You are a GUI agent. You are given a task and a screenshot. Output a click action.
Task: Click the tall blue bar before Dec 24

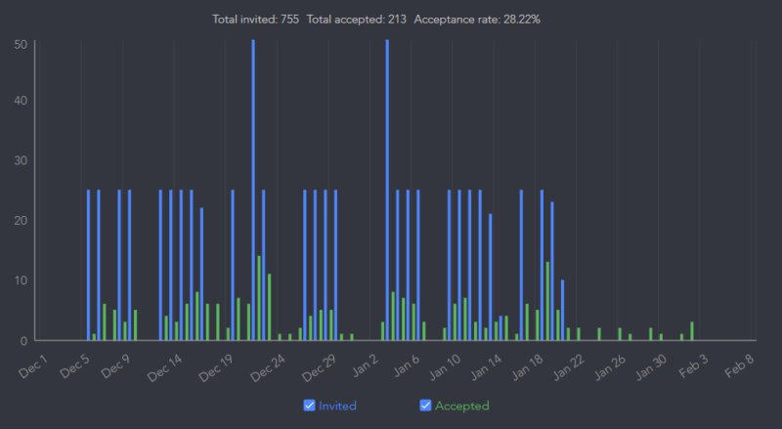pyautogui.click(x=253, y=191)
